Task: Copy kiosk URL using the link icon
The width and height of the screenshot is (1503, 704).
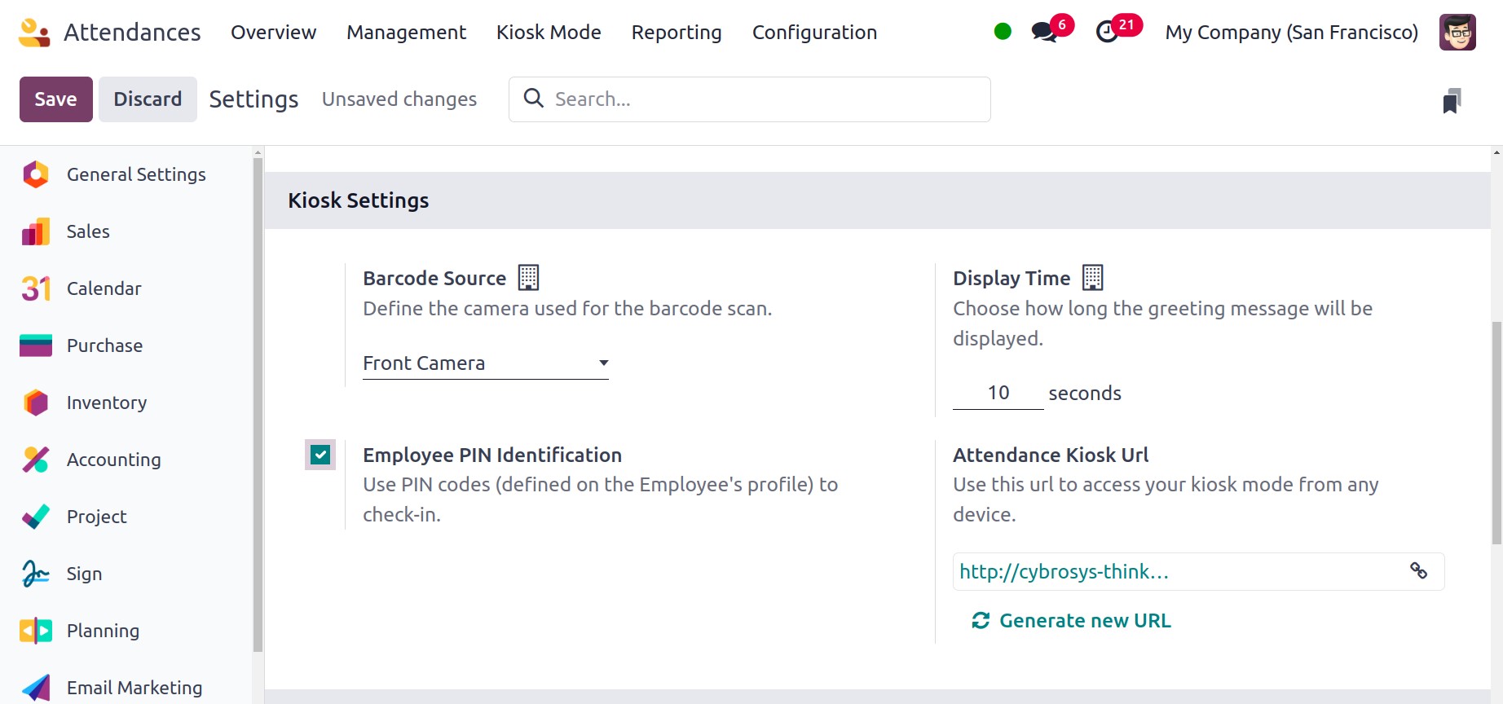Action: tap(1418, 571)
